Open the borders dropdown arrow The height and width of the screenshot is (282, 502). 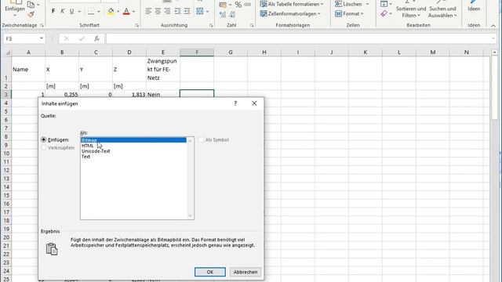coord(99,12)
